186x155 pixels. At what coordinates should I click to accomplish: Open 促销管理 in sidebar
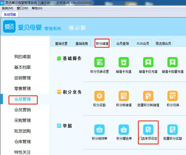click(22, 78)
